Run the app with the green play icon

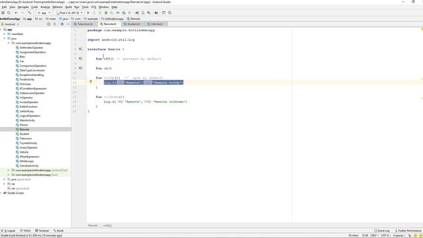click(88, 13)
